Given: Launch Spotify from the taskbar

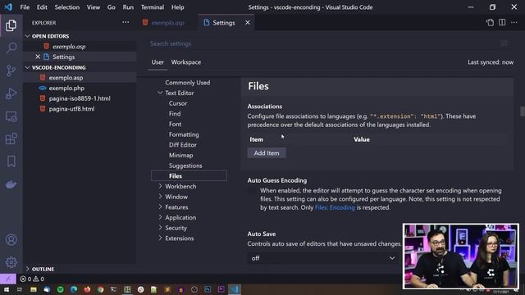Looking at the screenshot, I should [60, 289].
